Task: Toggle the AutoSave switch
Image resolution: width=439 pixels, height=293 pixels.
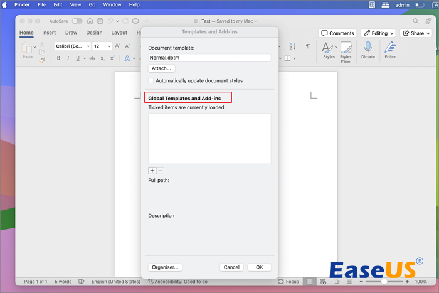Action: coord(77,21)
